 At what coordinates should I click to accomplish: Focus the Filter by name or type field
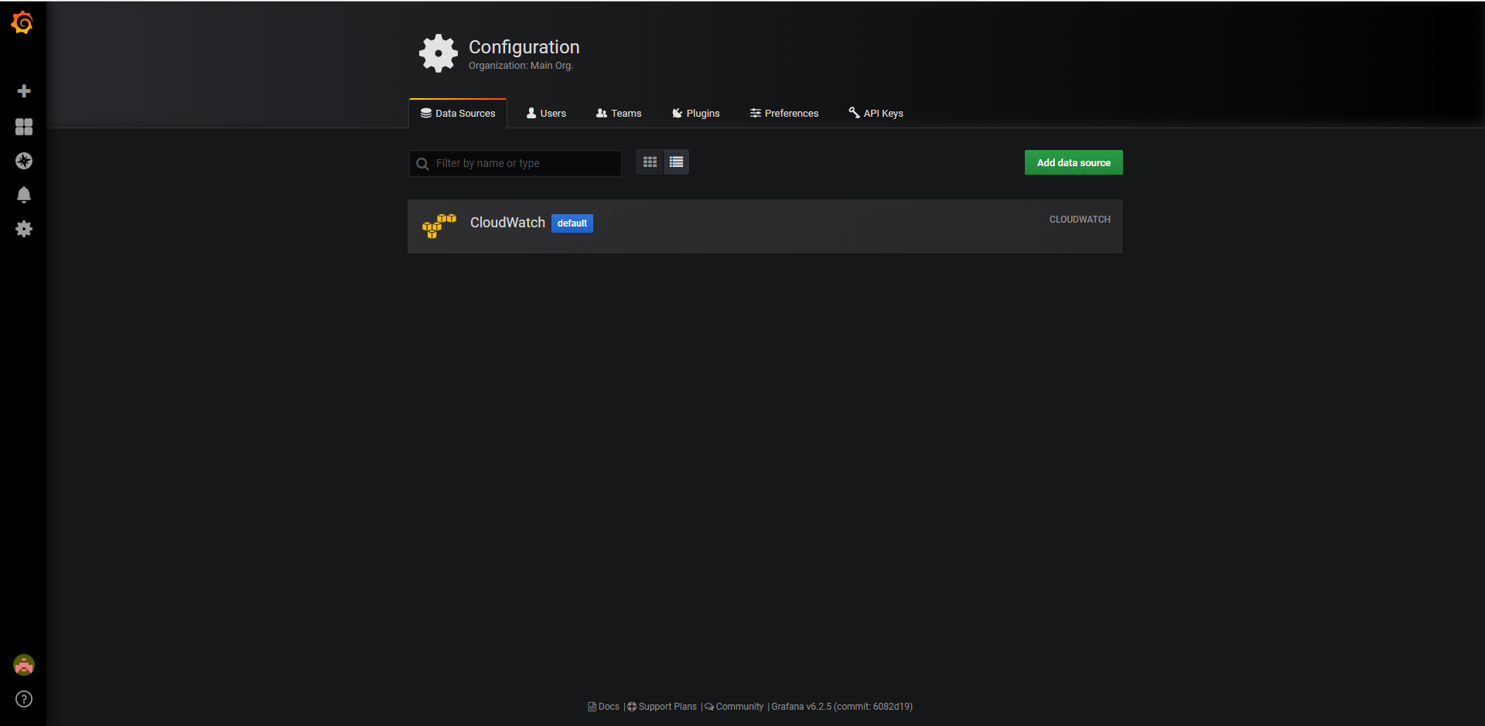coord(515,163)
